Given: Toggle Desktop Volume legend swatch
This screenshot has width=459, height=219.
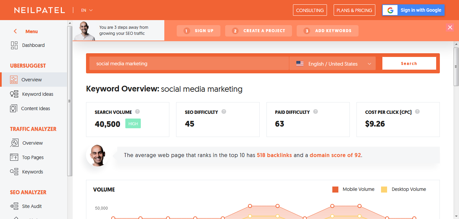Looking at the screenshot, I should point(384,190).
